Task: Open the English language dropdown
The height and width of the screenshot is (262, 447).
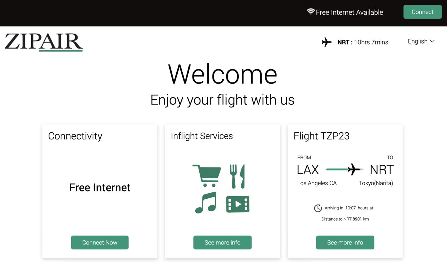Action: click(x=418, y=41)
